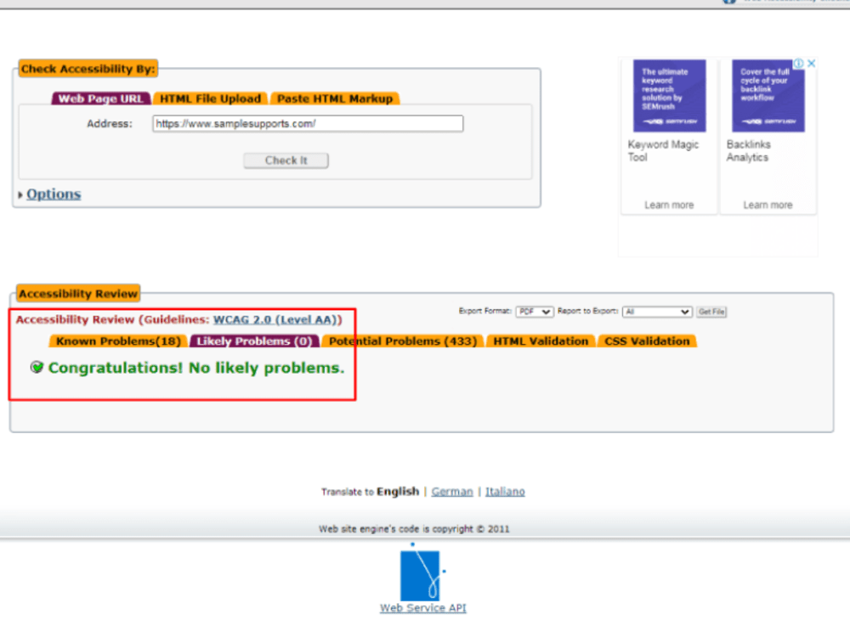Image resolution: width=850 pixels, height=637 pixels.
Task: Open the Backlinks Analytics ad image
Action: (768, 95)
